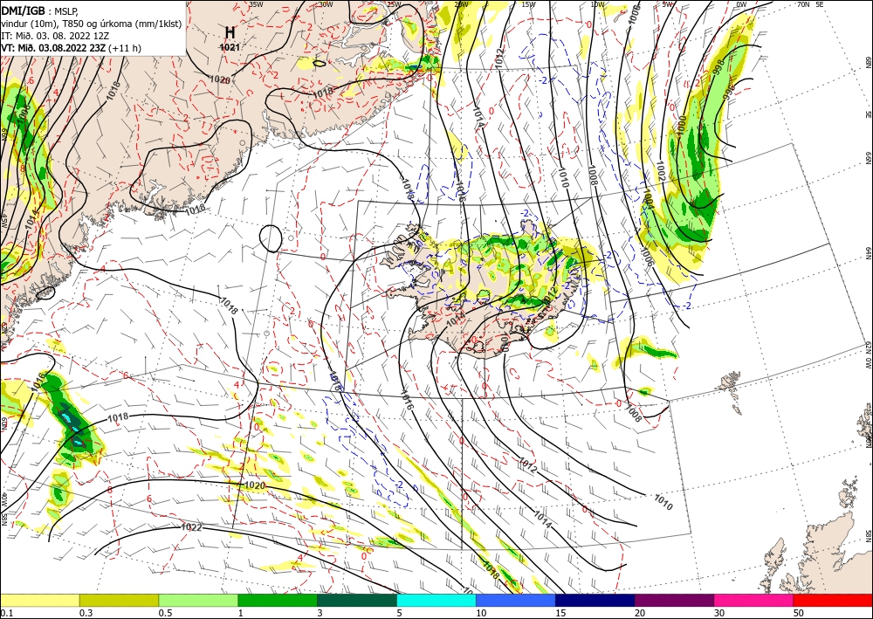Select the '998' isobar label
Viewport: 873px width, 619px height.
pyautogui.click(x=718, y=67)
